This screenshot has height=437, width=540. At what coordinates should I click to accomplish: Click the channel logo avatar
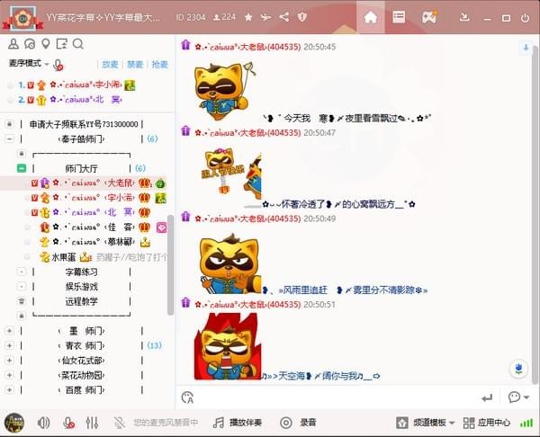click(x=22, y=17)
